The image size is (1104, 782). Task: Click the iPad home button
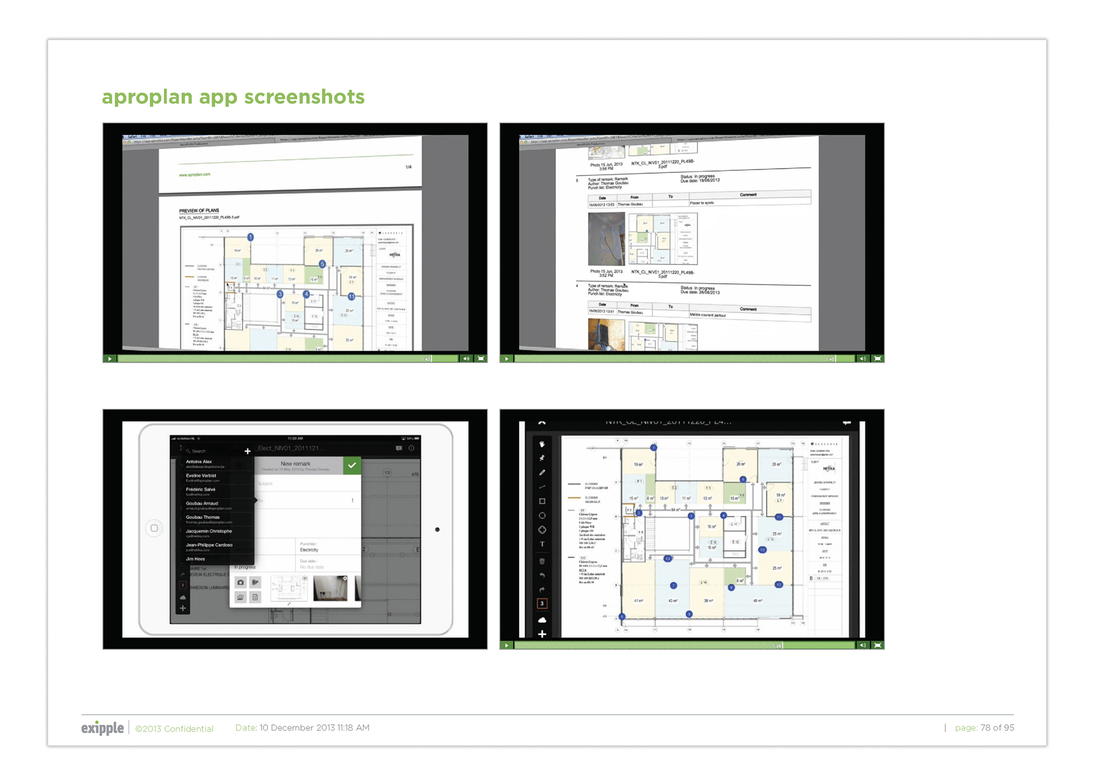(x=154, y=528)
